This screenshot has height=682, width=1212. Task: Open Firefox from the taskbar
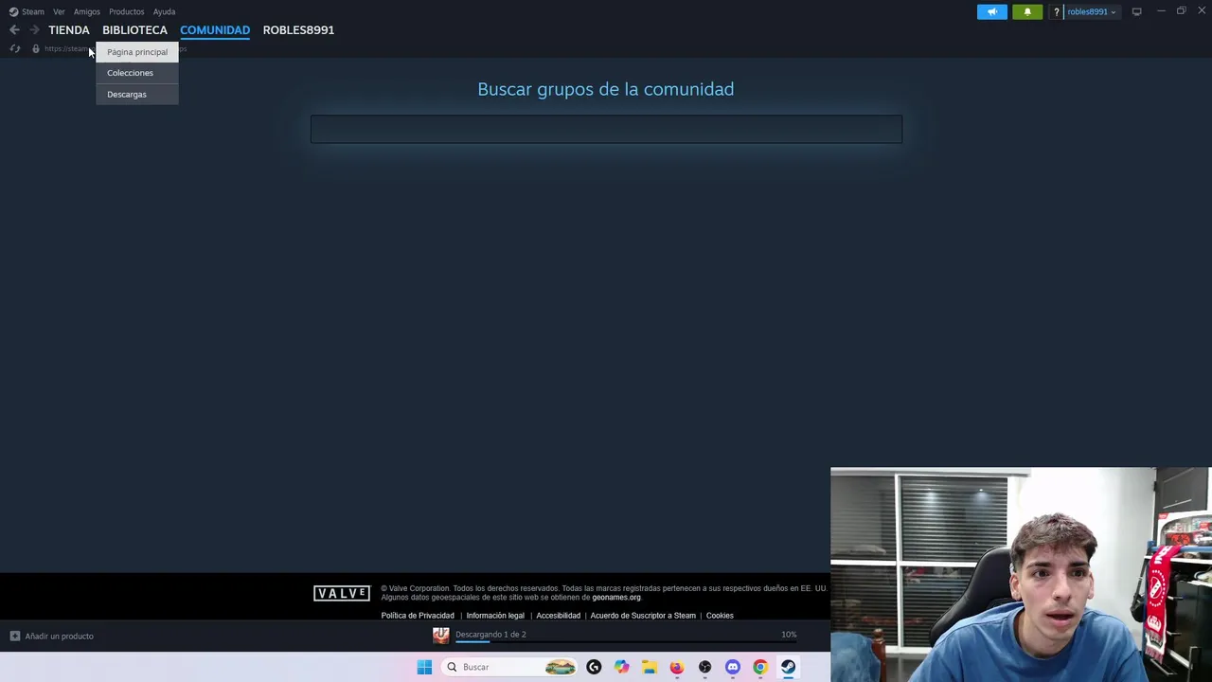[x=676, y=667]
